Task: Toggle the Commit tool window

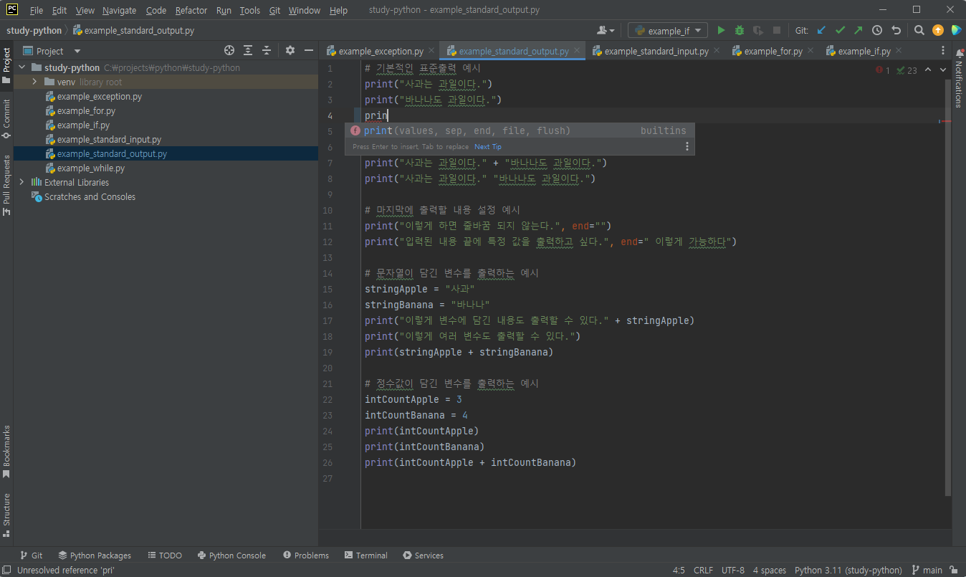Action: [x=6, y=118]
